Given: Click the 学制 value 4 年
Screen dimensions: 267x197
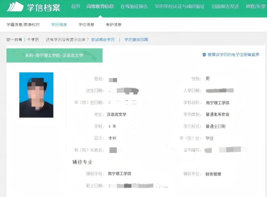Looking at the screenshot, I should pyautogui.click(x=112, y=126).
